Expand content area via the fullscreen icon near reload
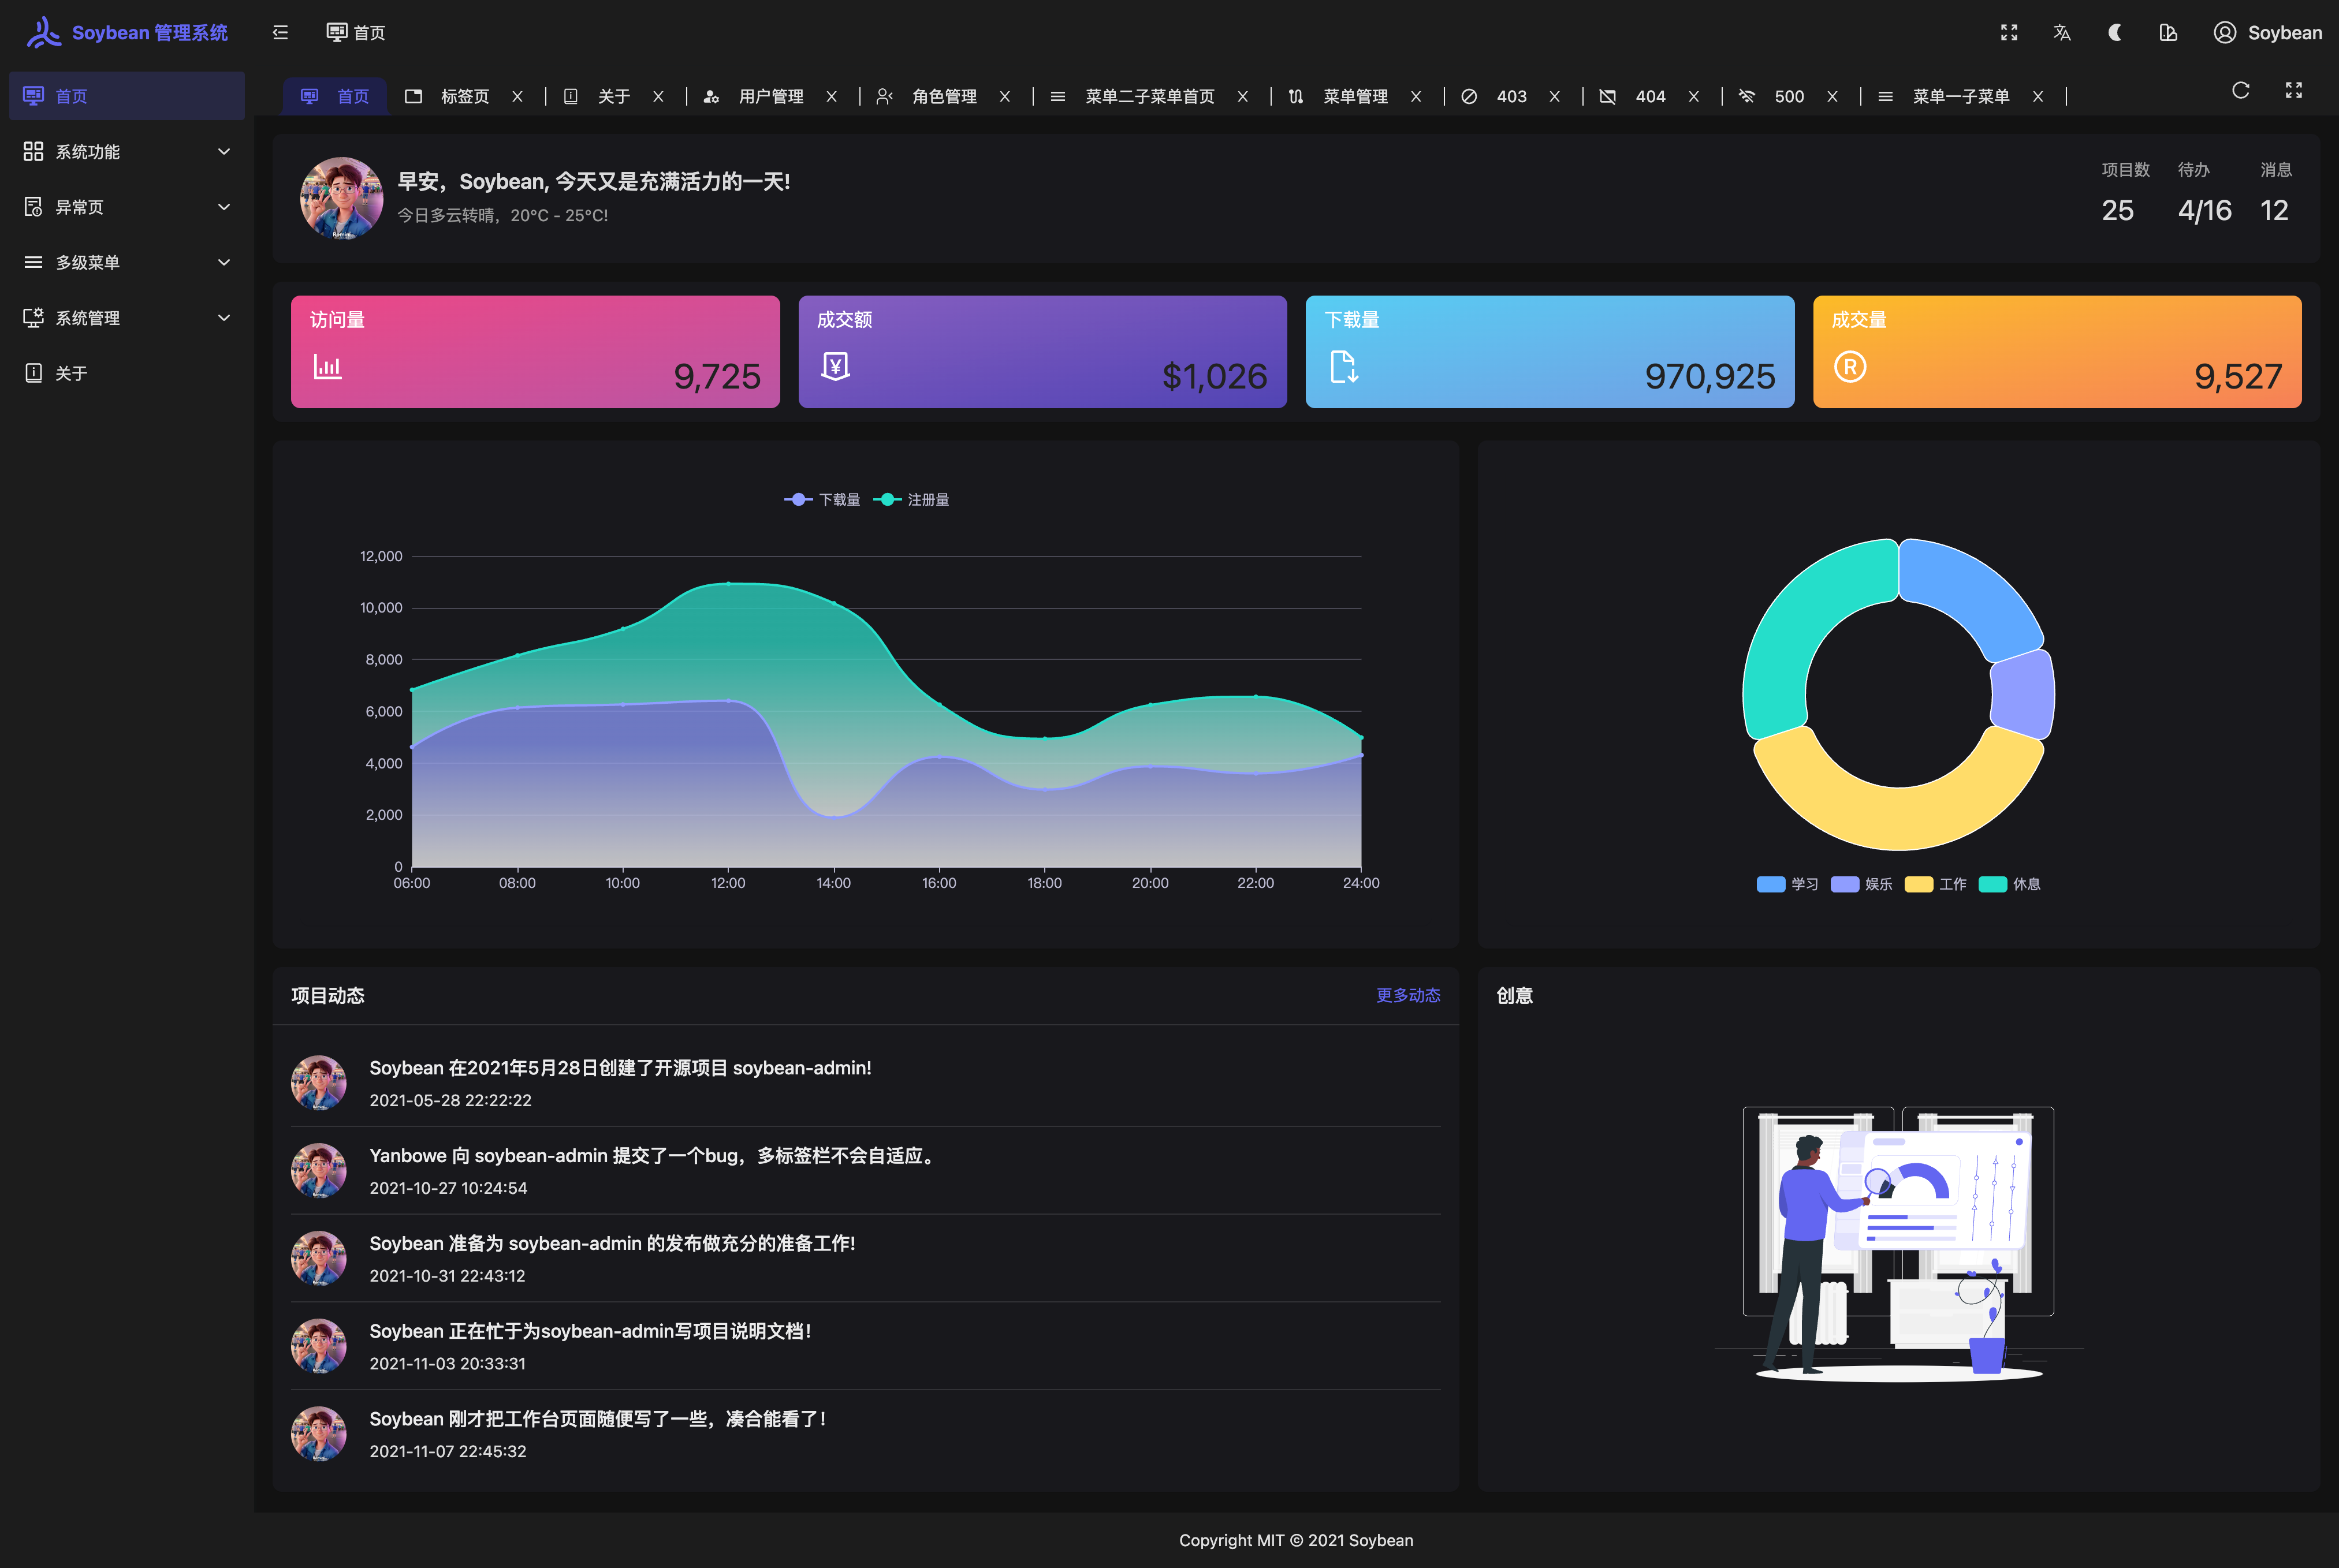The image size is (2339, 1568). coord(2294,90)
